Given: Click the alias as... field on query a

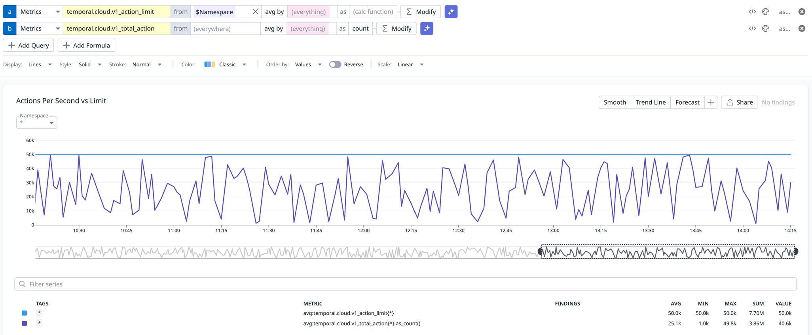Looking at the screenshot, I should (x=784, y=11).
